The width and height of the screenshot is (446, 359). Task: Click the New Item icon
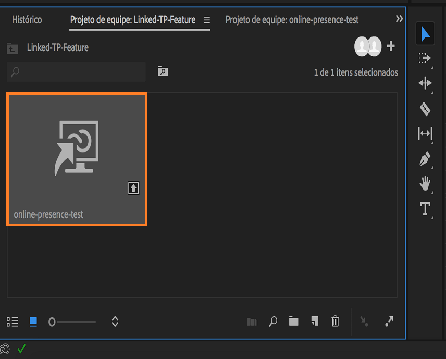coord(314,322)
